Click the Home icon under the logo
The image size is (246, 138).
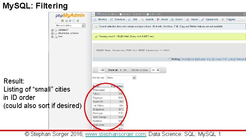[x=62, y=20]
